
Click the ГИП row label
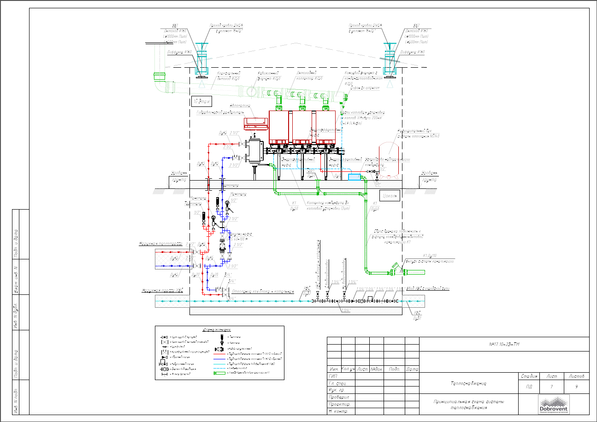coord(334,376)
